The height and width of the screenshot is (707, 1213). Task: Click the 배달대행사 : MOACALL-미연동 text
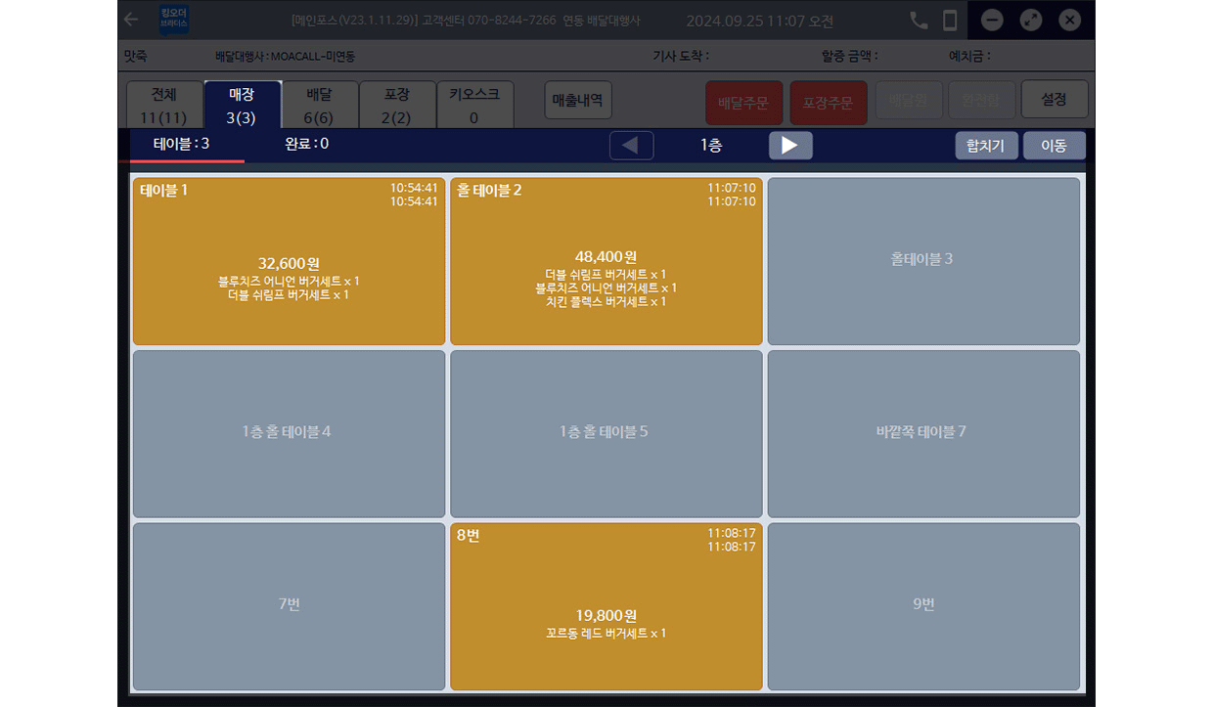pyautogui.click(x=286, y=58)
